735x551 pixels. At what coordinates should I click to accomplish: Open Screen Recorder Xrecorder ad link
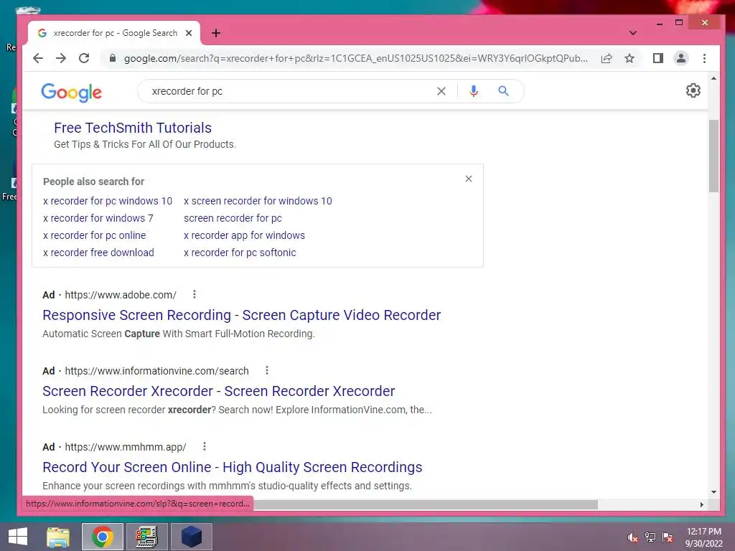coord(218,391)
